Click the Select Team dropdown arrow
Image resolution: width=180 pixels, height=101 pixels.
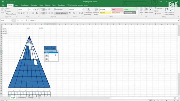(x=57, y=51)
